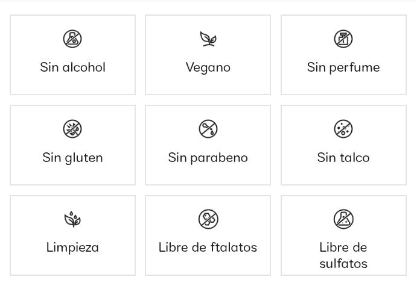The height and width of the screenshot is (283, 417).
Task: Select the Sin perfume text label
Action: pyautogui.click(x=343, y=67)
